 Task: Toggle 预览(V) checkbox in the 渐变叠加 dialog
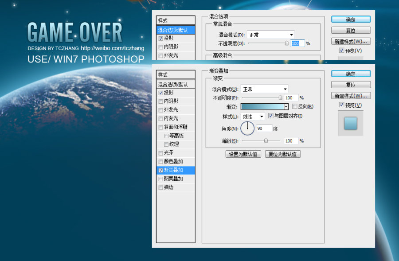click(x=341, y=105)
